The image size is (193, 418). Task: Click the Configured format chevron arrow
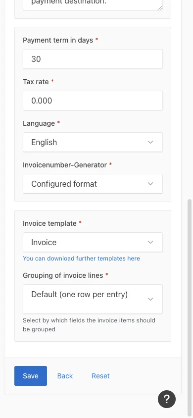click(x=150, y=184)
